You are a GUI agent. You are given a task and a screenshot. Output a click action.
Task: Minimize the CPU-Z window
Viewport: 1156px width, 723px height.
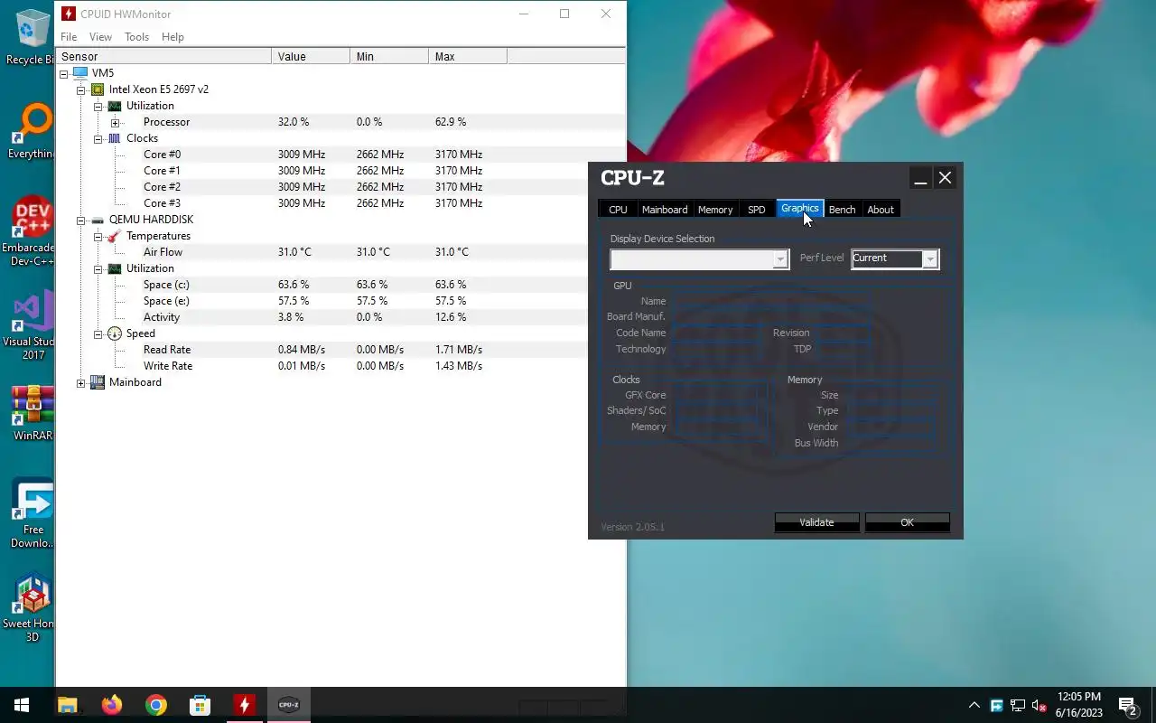coord(920,178)
